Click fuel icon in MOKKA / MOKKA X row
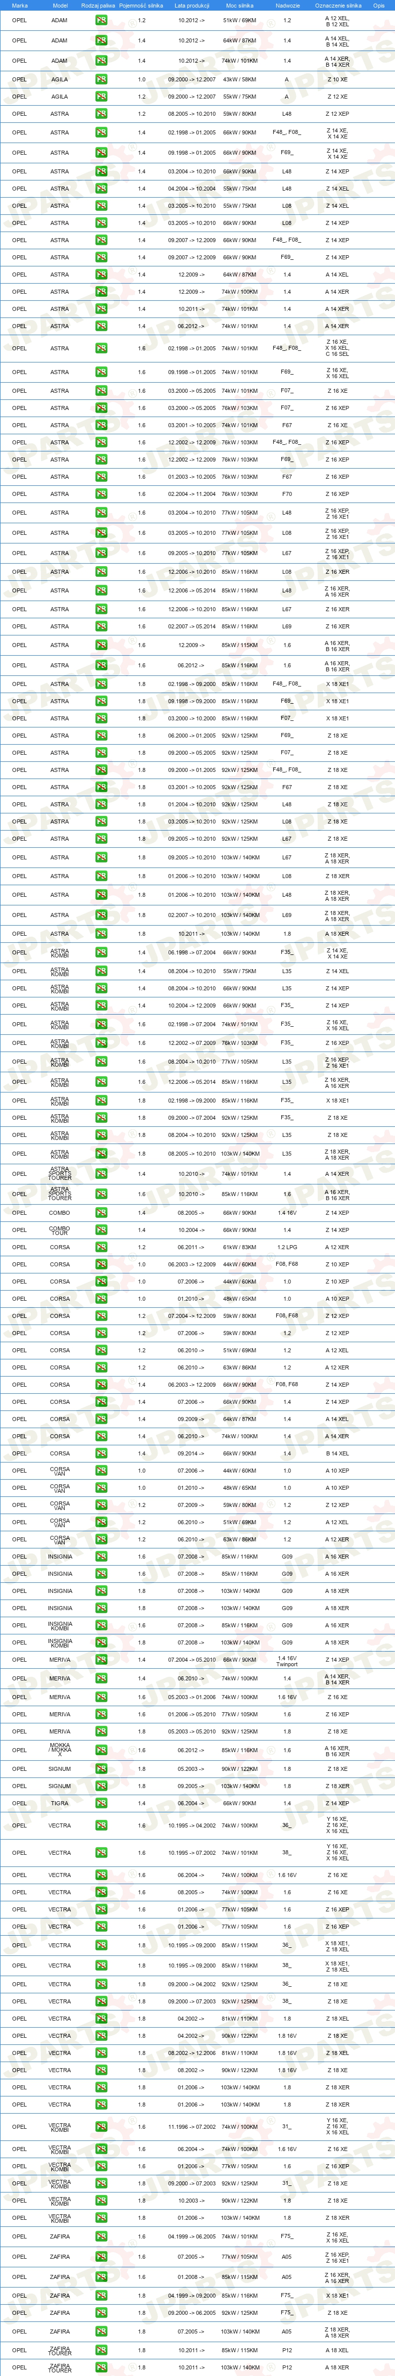This screenshot has height=2376, width=395. [102, 1750]
